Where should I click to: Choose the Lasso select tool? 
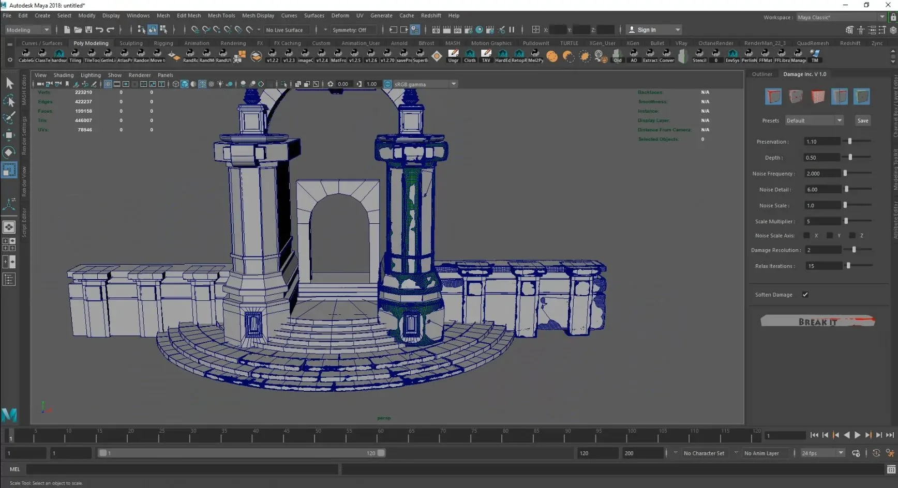click(9, 100)
